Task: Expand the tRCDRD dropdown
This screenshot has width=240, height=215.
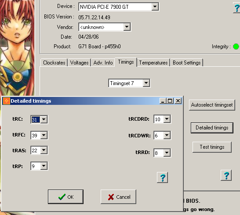Action: pos(167,119)
